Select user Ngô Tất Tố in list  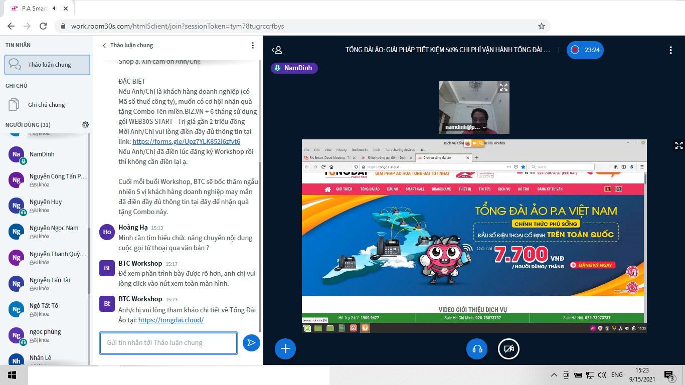pos(47,309)
